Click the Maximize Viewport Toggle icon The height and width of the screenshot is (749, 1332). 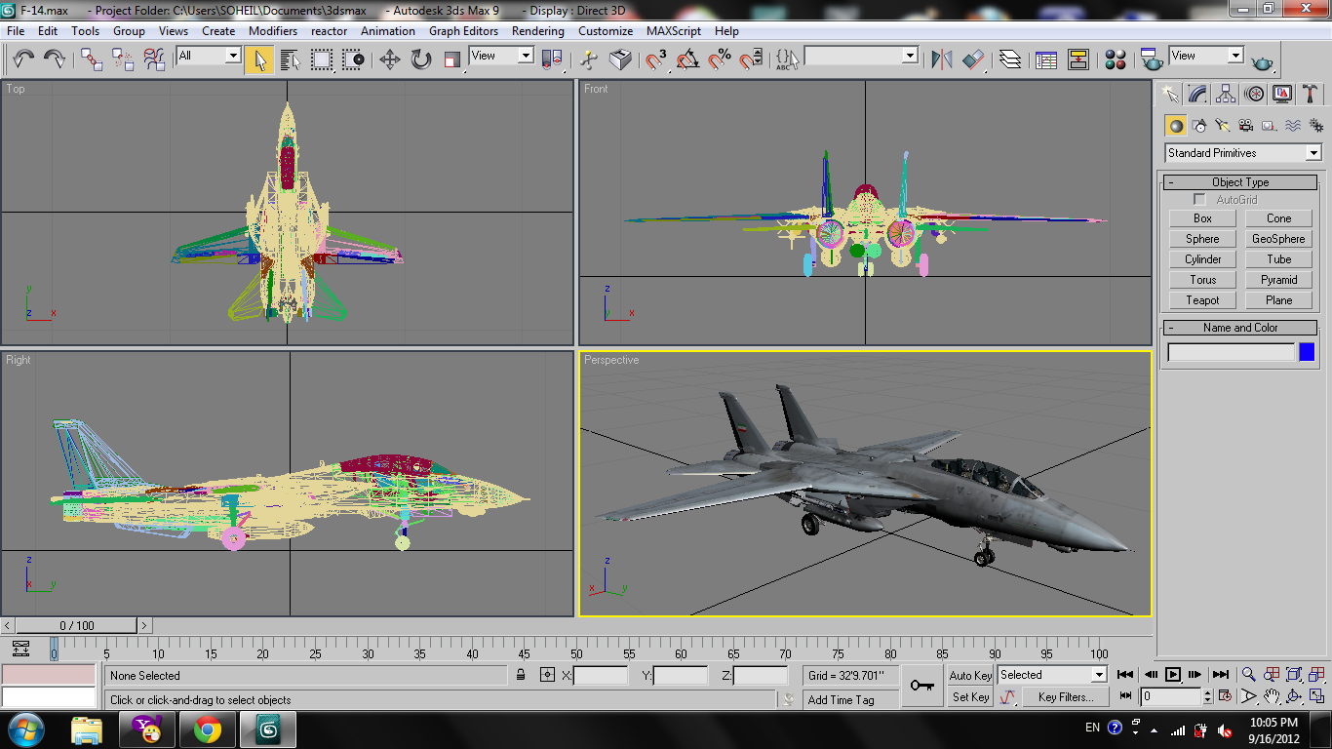point(1316,696)
